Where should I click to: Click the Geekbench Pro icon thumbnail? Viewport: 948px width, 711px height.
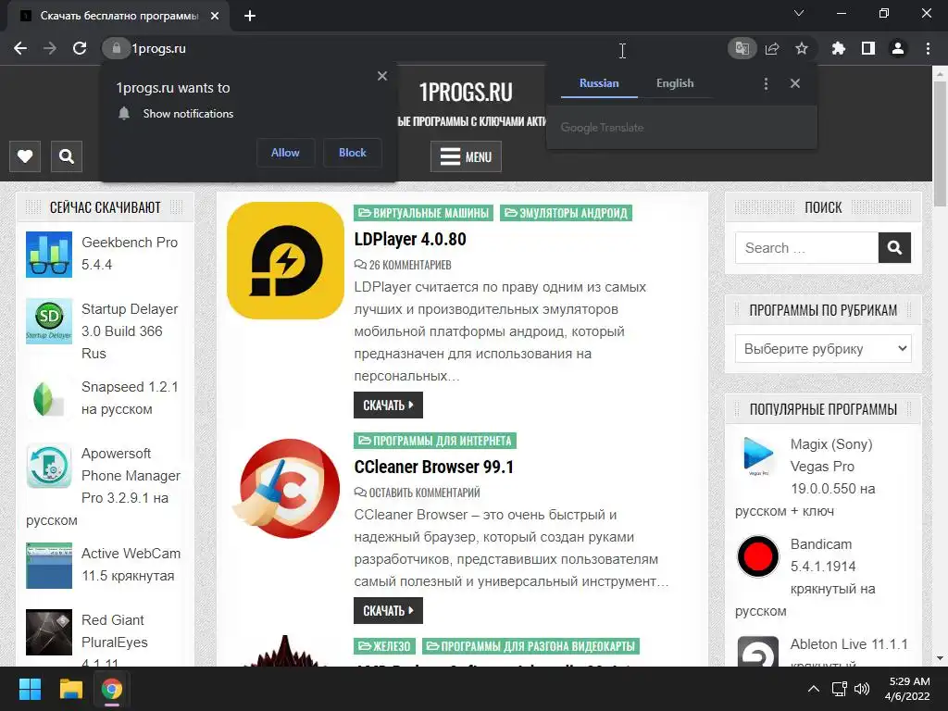point(49,255)
